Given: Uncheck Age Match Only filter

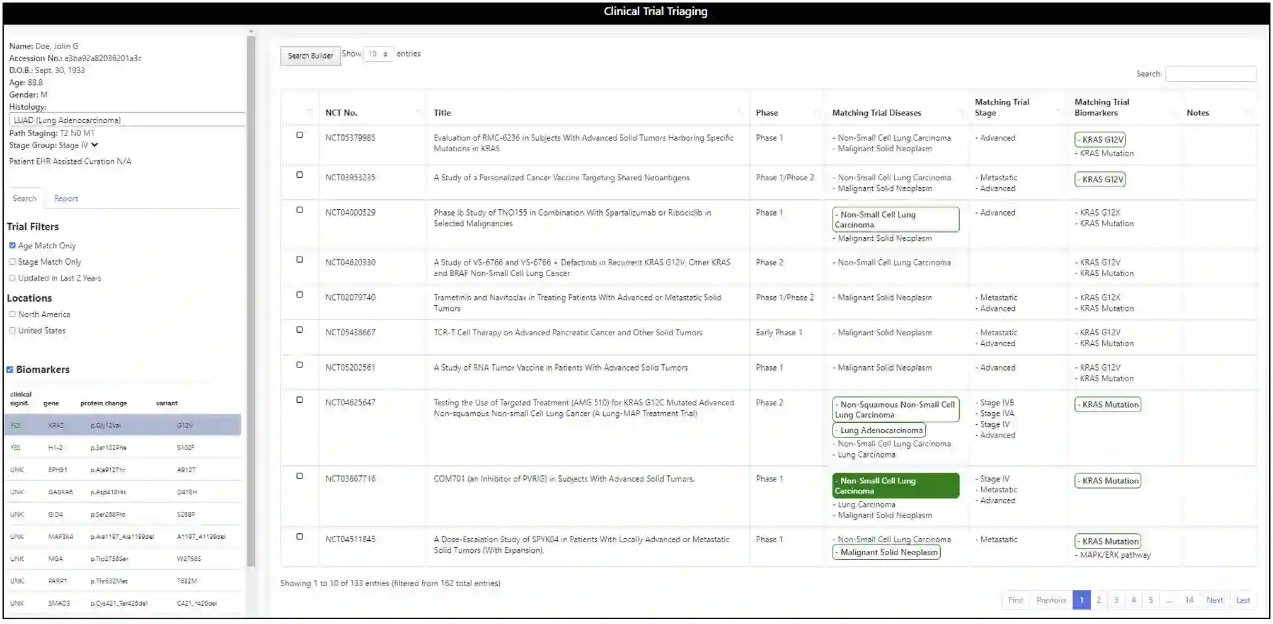Looking at the screenshot, I should point(13,245).
